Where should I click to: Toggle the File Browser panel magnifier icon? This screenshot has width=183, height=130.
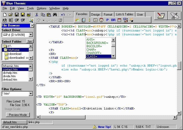pyautogui.click(x=31, y=20)
